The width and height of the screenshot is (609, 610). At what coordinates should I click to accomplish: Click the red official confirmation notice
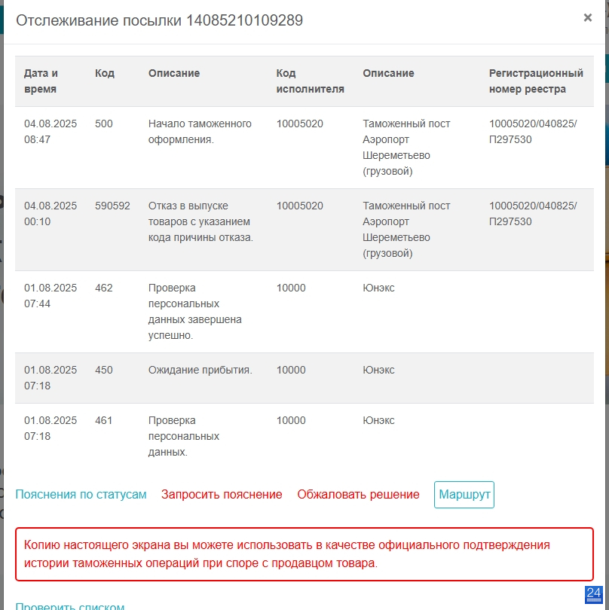(x=304, y=554)
